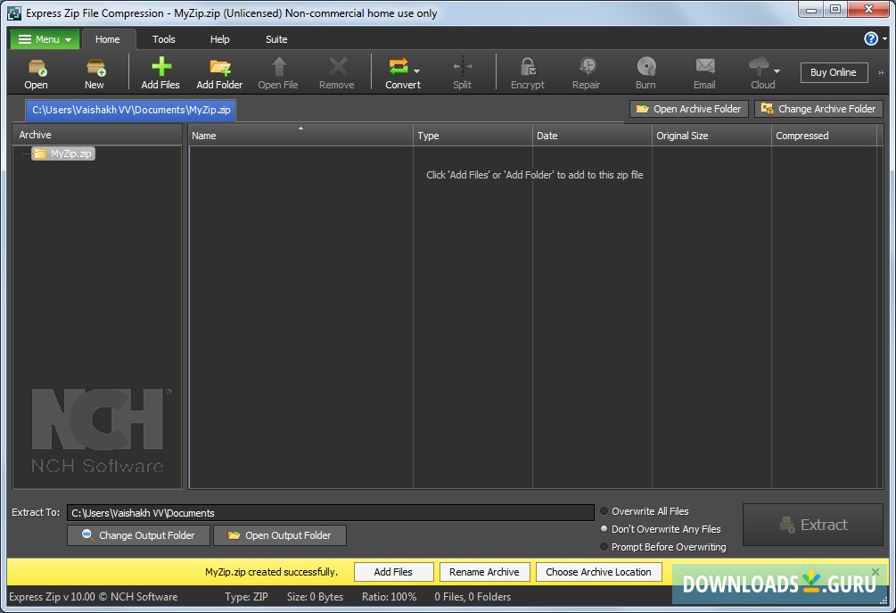
Task: Select the MyZip.zip path tab
Action: [x=131, y=110]
